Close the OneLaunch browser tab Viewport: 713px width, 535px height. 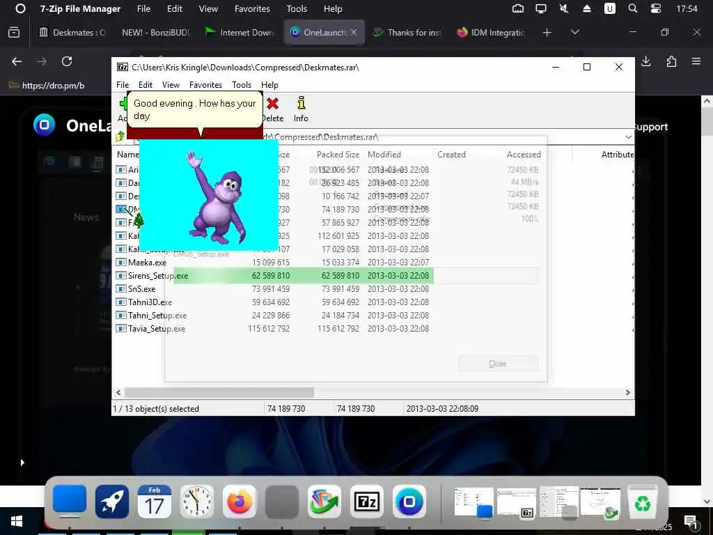(354, 32)
